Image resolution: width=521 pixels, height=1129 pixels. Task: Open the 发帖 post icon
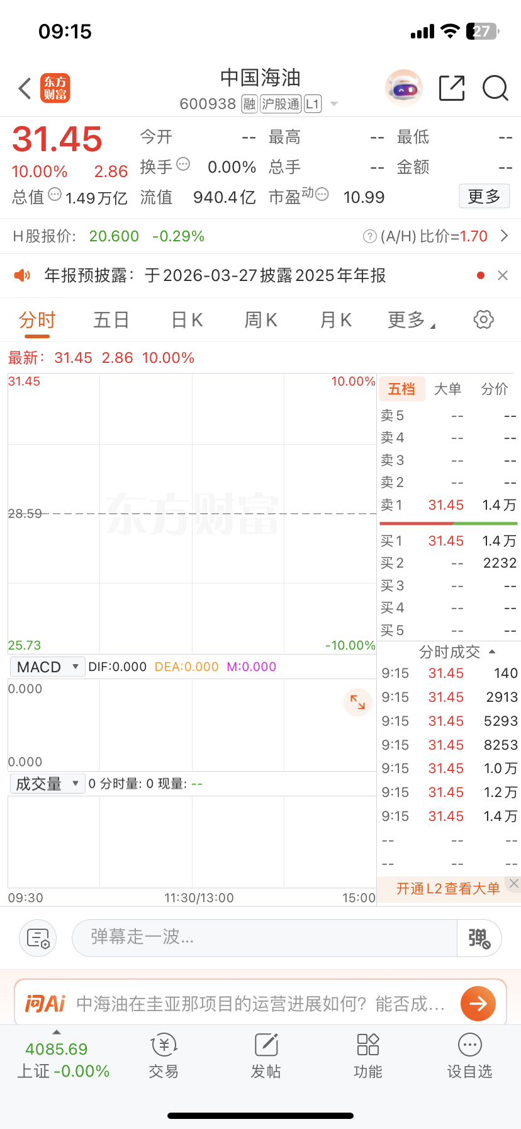coord(266,1057)
